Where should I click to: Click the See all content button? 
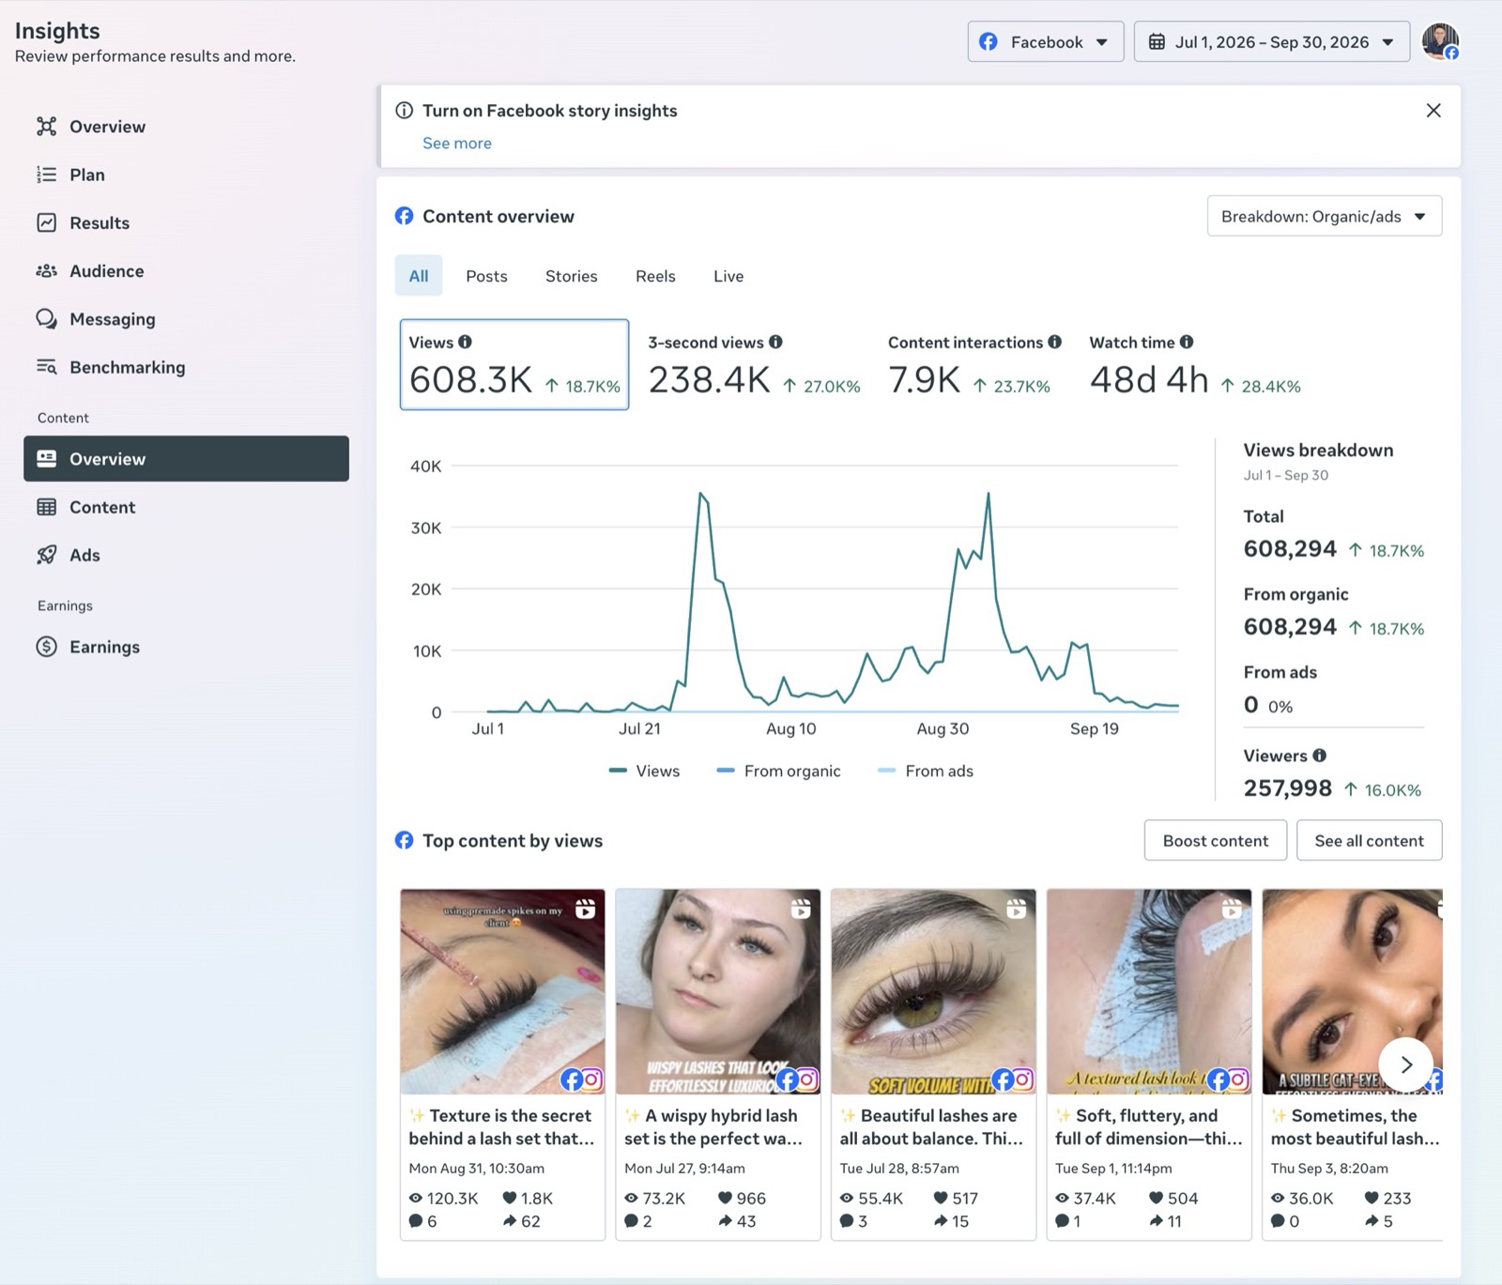[1369, 840]
